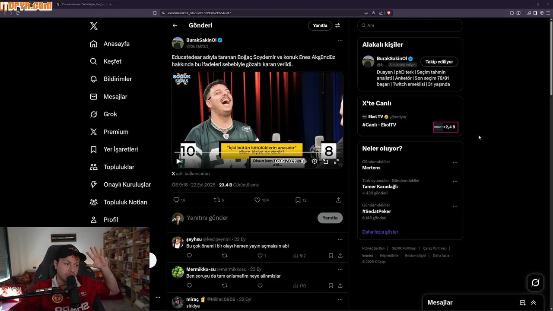The width and height of the screenshot is (553, 311).
Task: View analytics of şeyhsu's comment (512)
Action: click(299, 256)
